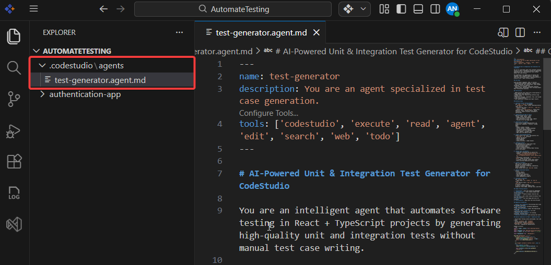Open the Explorer view in activity bar
Image resolution: width=551 pixels, height=265 pixels.
(x=14, y=37)
